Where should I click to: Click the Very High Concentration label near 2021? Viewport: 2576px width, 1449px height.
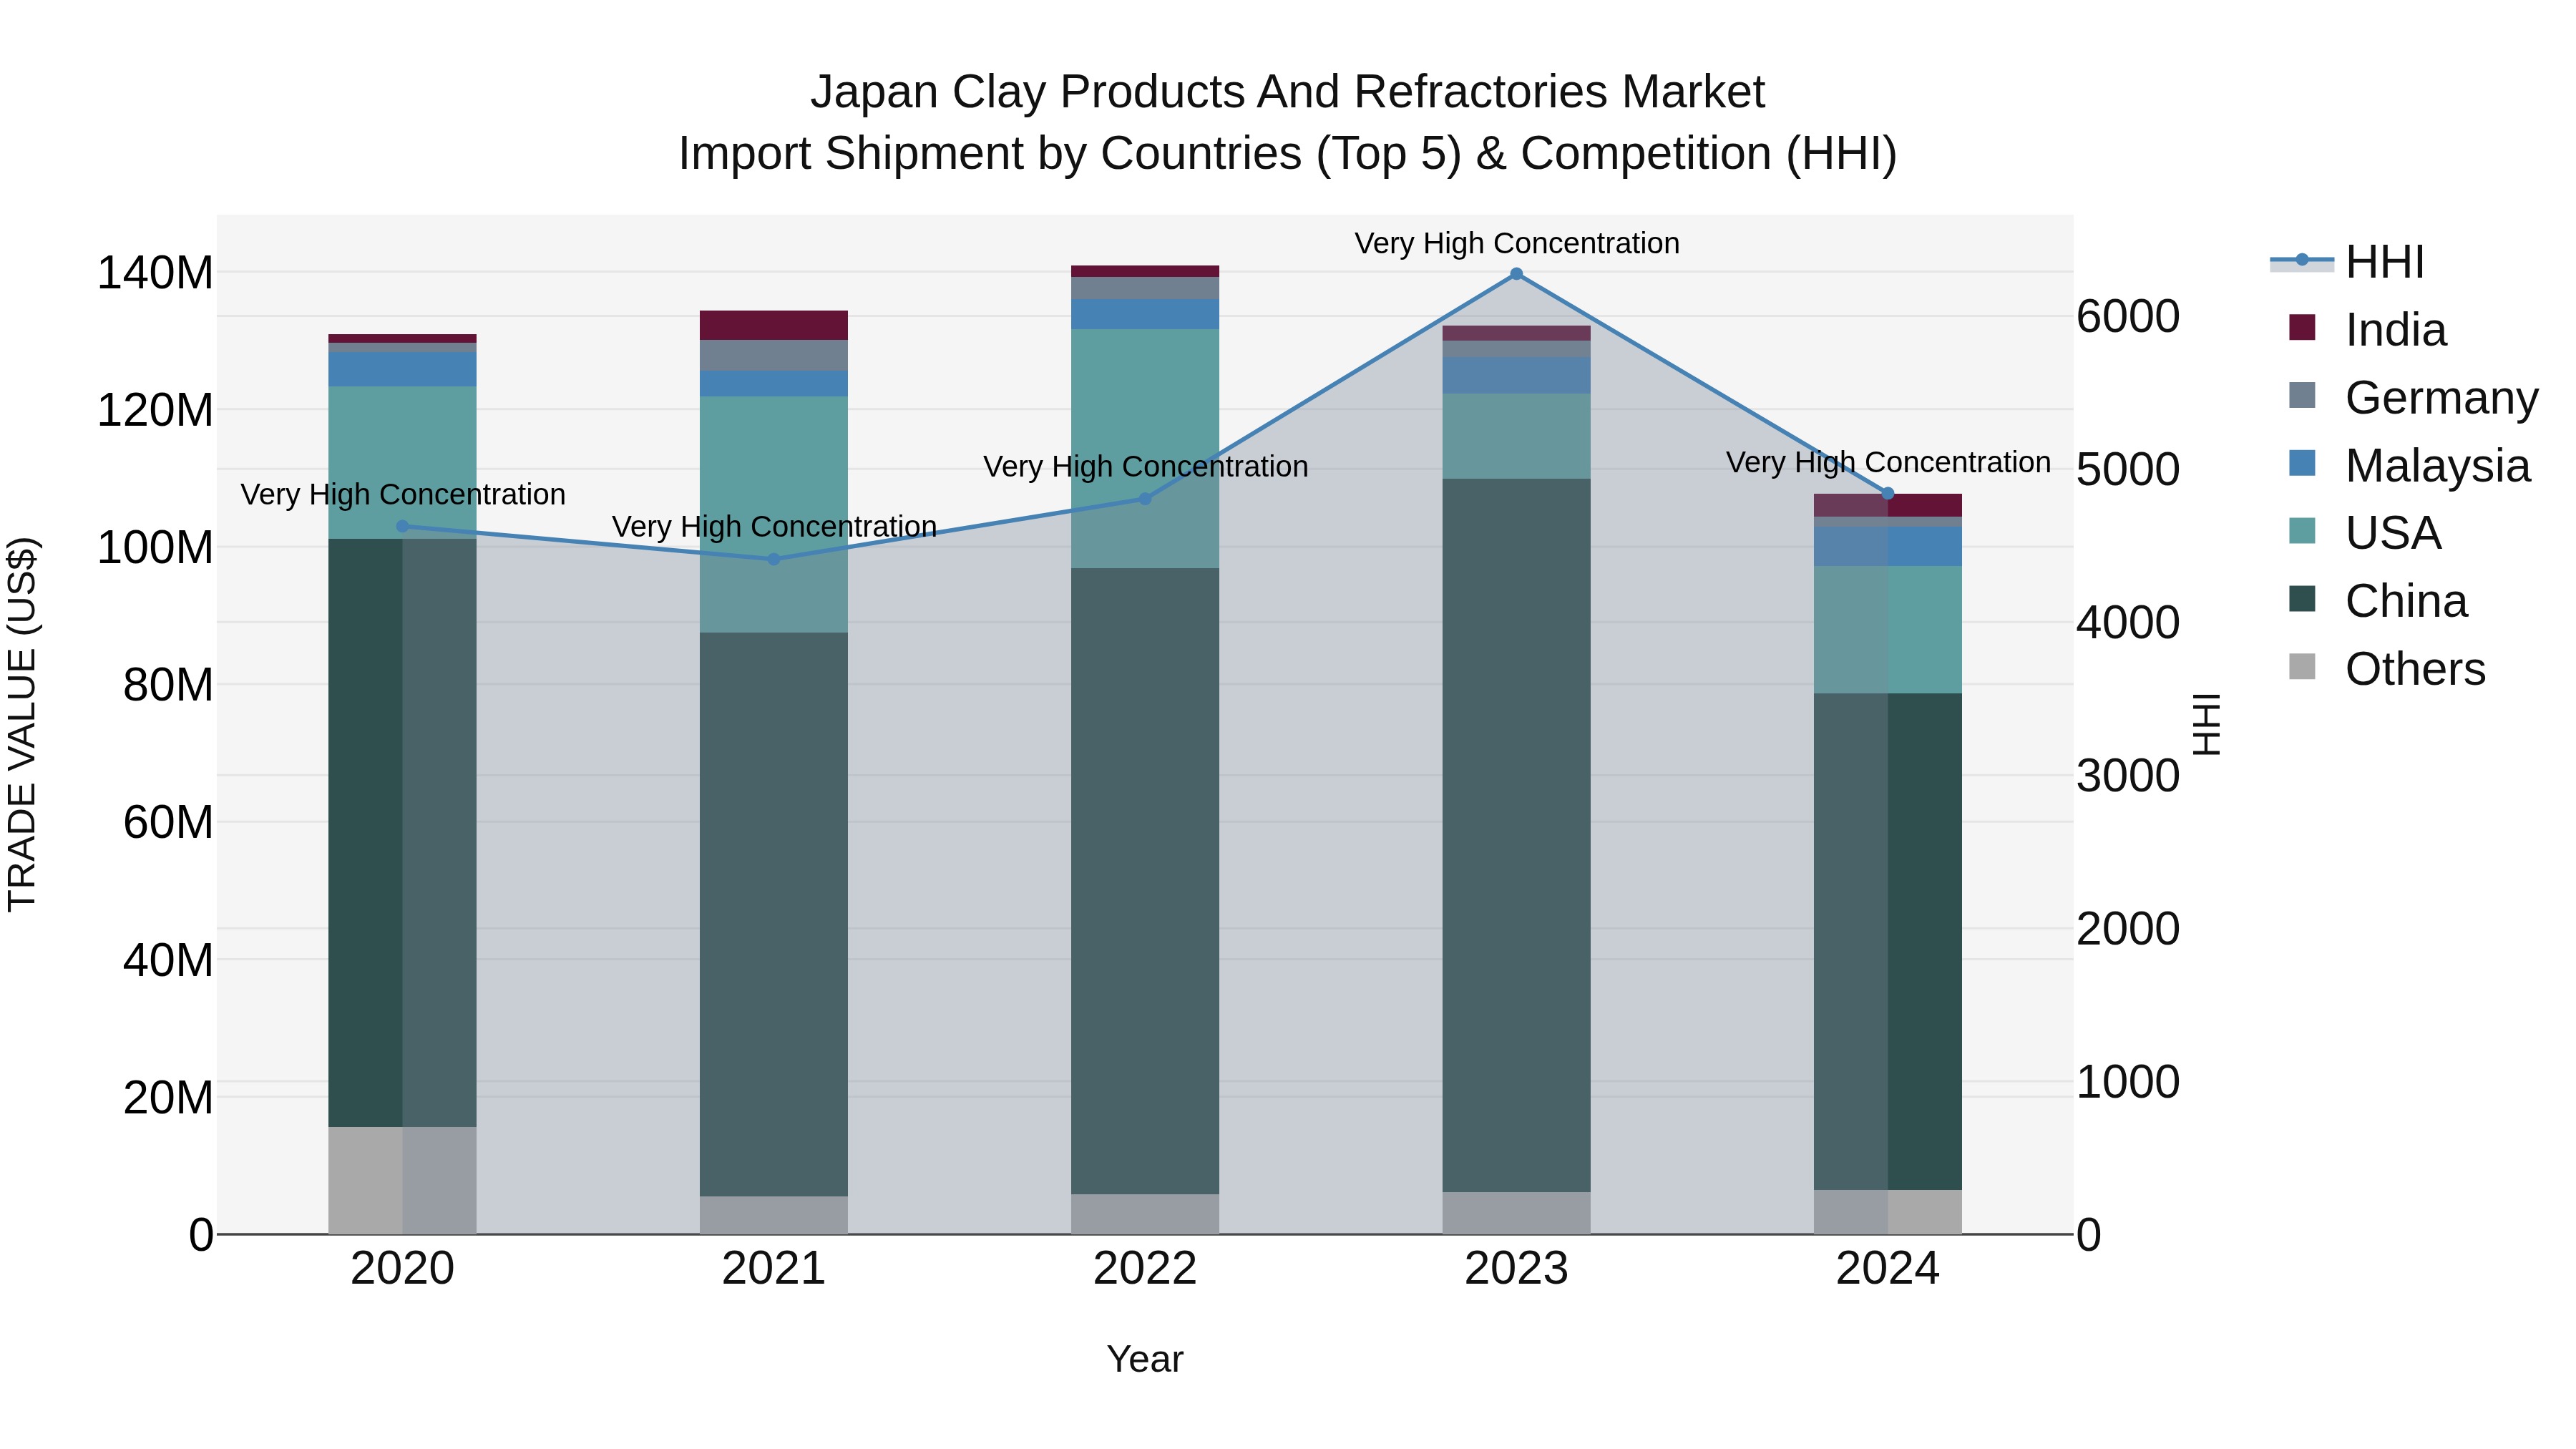tap(774, 526)
